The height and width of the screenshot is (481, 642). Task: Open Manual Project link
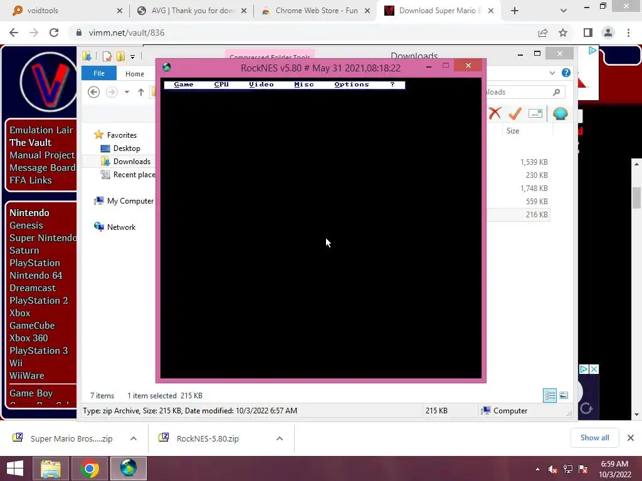[x=42, y=155]
